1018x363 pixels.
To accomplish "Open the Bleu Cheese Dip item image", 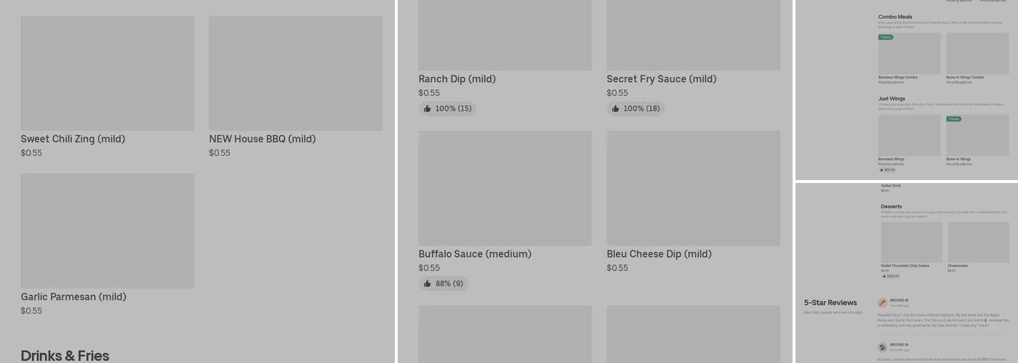I will coord(693,188).
